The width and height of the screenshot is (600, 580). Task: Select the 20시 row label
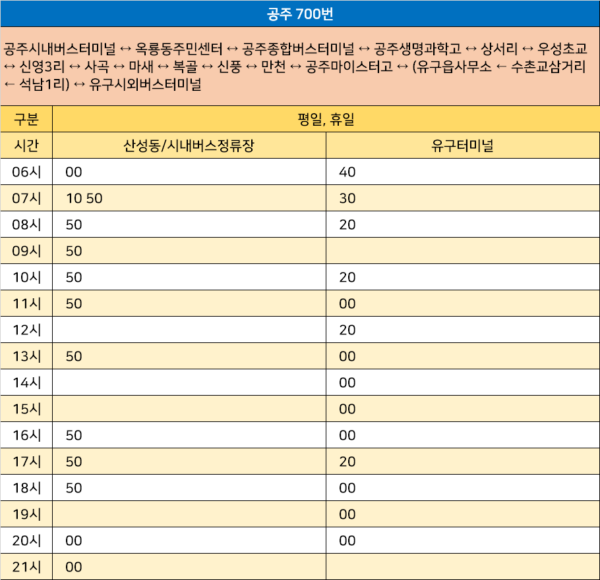point(26,541)
